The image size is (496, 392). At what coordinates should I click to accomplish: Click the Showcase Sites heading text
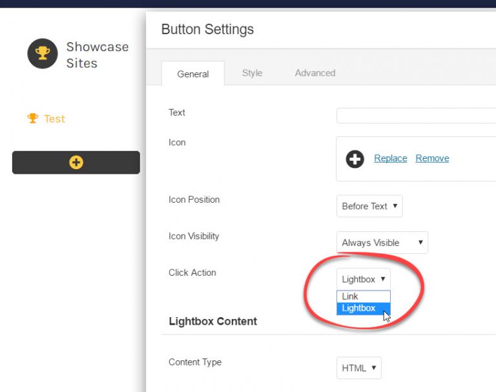pos(97,55)
